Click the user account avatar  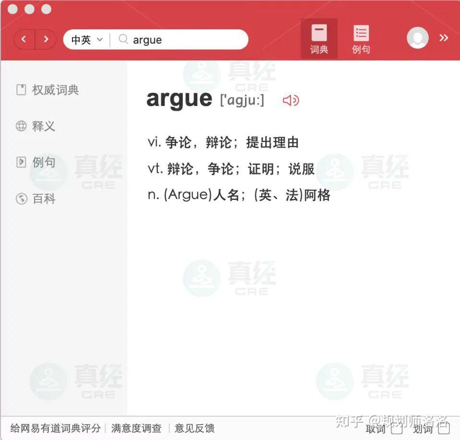point(417,38)
